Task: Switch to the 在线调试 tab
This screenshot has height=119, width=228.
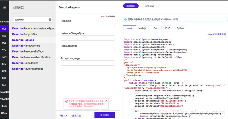Action: 149,6
